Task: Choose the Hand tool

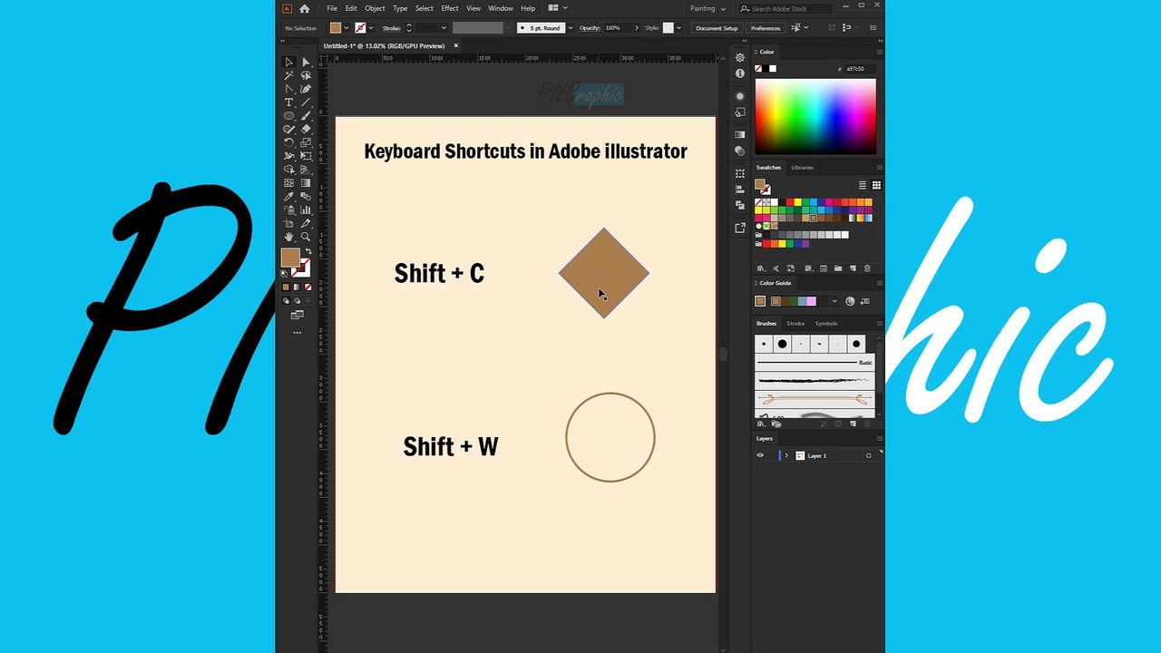Action: (x=288, y=236)
